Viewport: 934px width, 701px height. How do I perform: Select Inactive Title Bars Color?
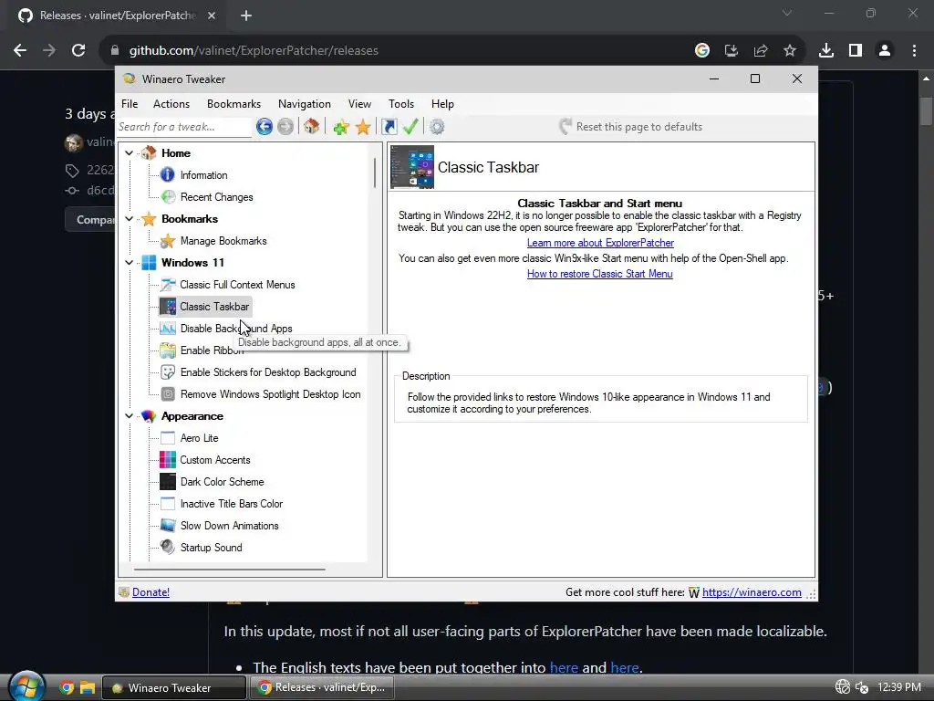point(231,504)
